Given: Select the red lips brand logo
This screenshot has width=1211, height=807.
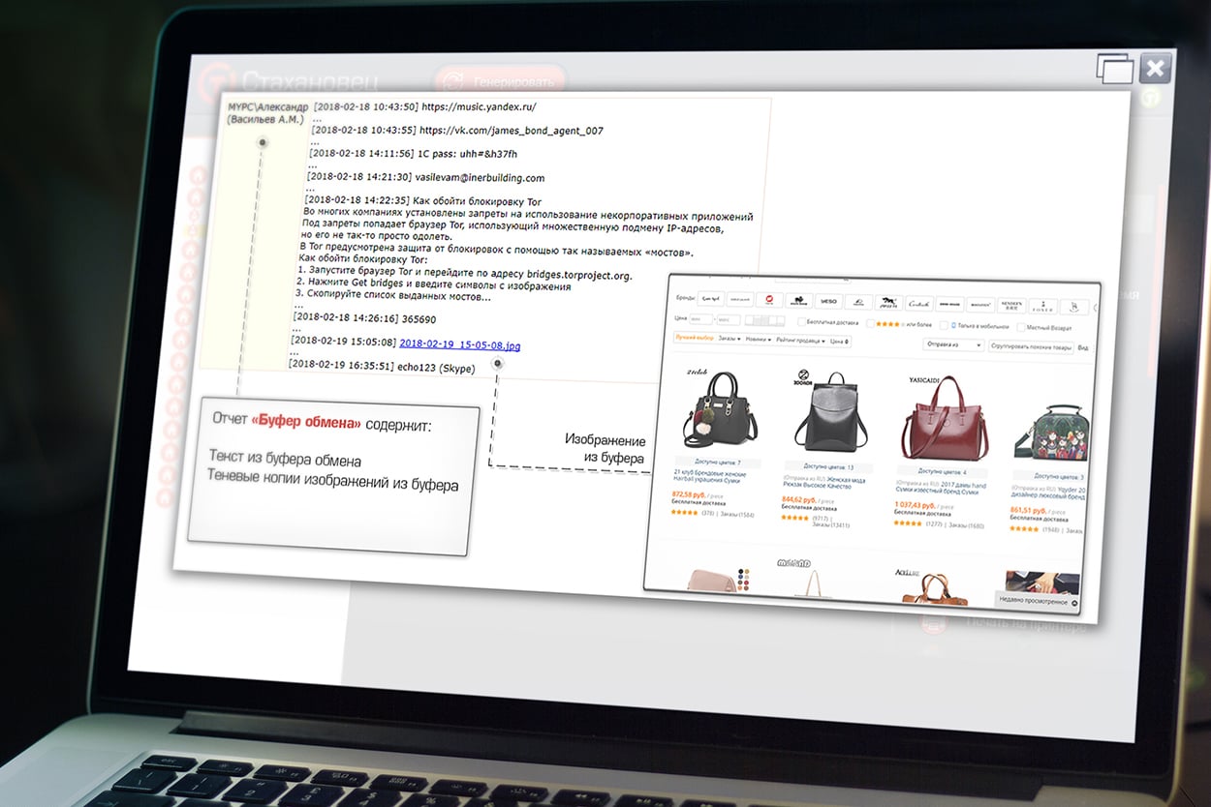Looking at the screenshot, I should pos(769,300).
